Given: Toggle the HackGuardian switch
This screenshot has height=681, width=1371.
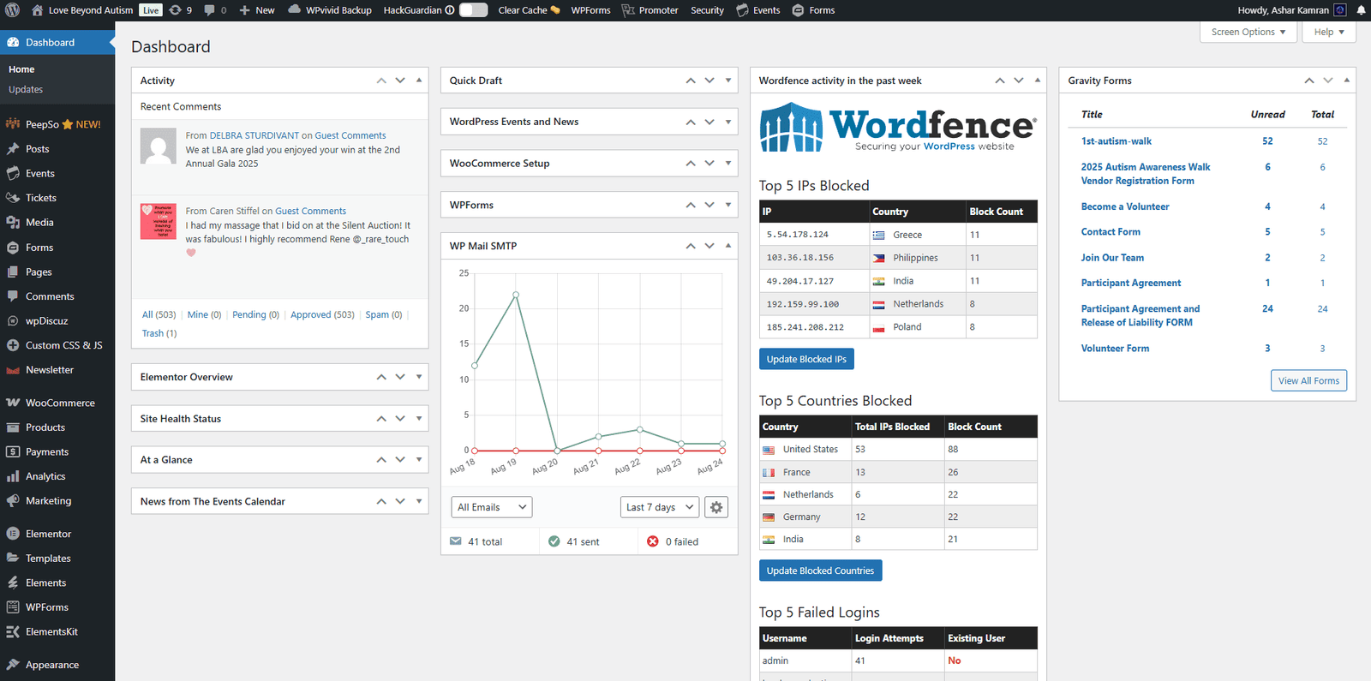Looking at the screenshot, I should click(473, 10).
